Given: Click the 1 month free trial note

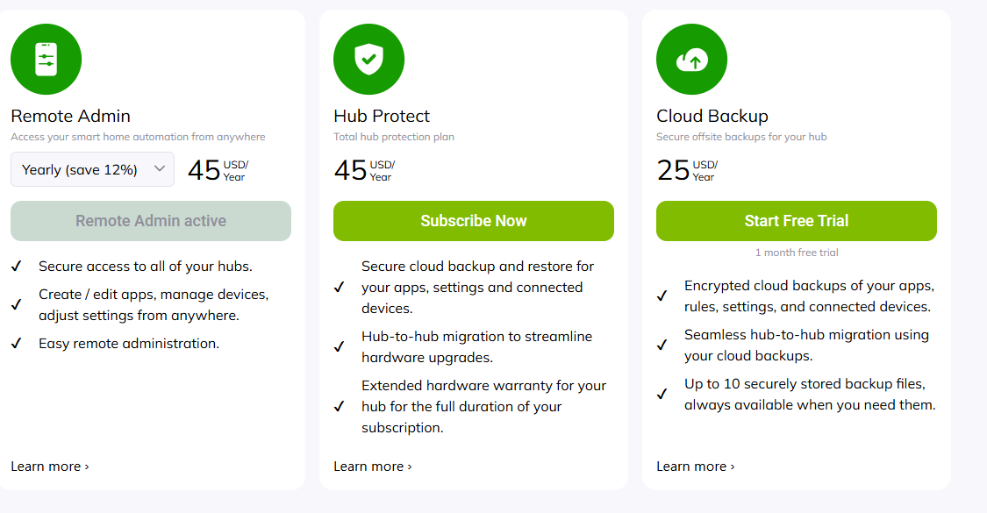Looking at the screenshot, I should click(x=796, y=253).
